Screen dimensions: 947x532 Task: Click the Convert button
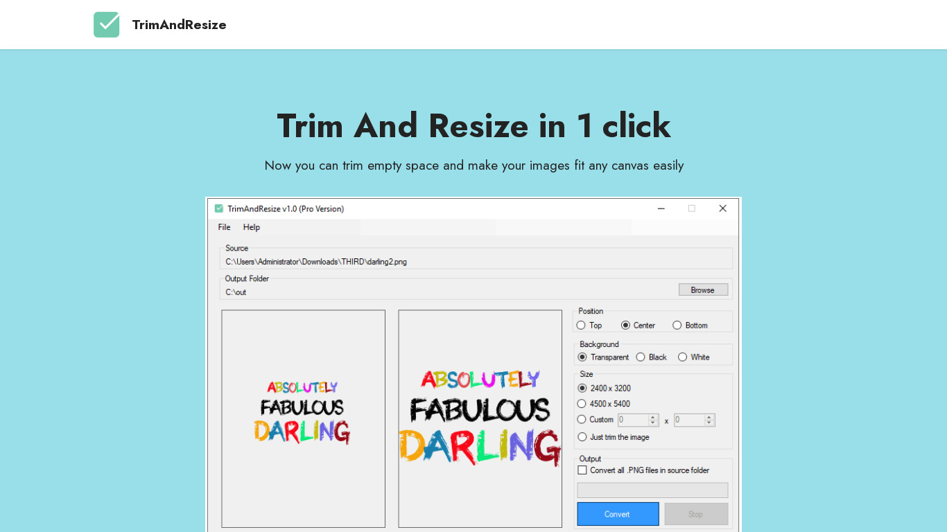[618, 514]
